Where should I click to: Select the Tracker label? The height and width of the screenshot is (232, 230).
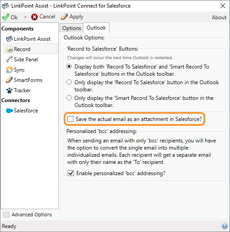(x=22, y=90)
